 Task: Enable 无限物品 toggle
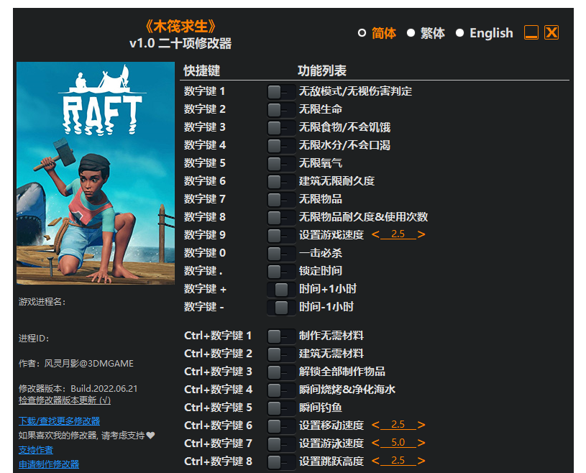[x=281, y=199]
